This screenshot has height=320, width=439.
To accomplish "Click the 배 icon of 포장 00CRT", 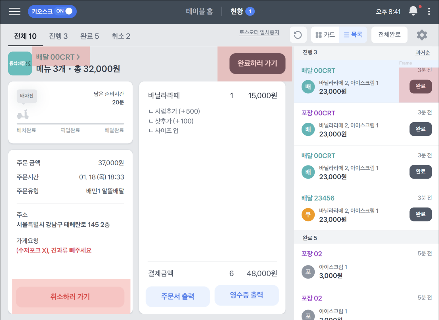I will tap(308, 129).
